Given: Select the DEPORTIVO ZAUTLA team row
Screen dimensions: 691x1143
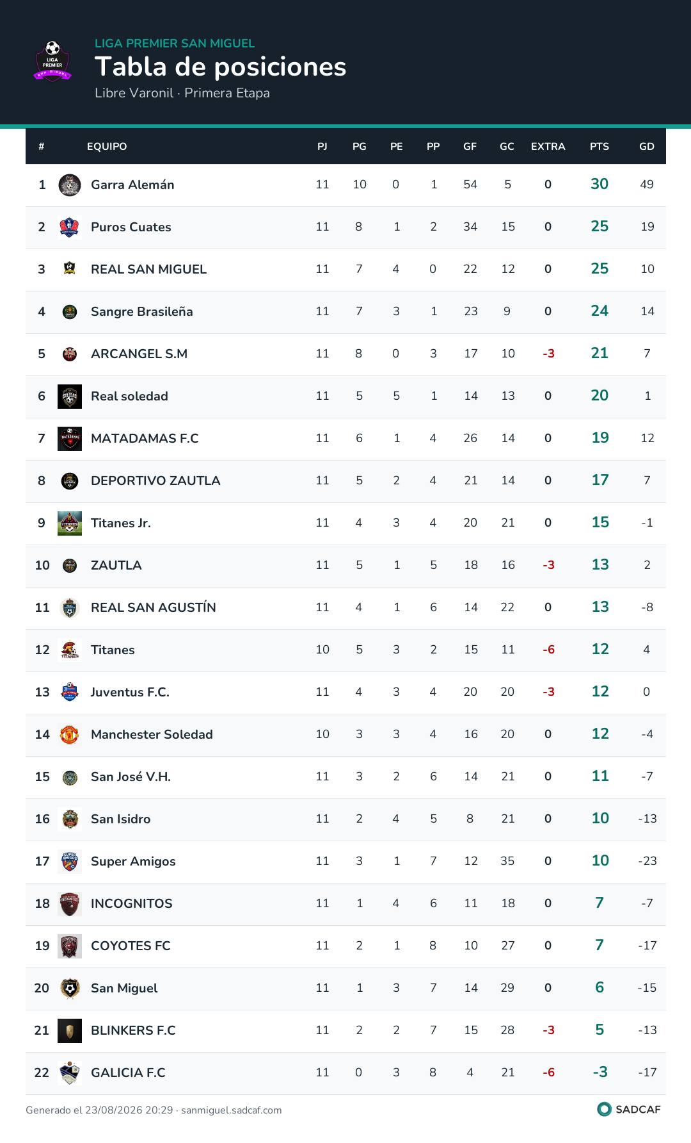Looking at the screenshot, I should (x=345, y=481).
